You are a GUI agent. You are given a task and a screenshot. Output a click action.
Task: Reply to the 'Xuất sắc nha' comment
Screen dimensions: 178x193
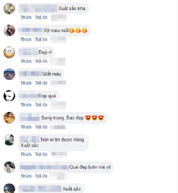(41, 17)
